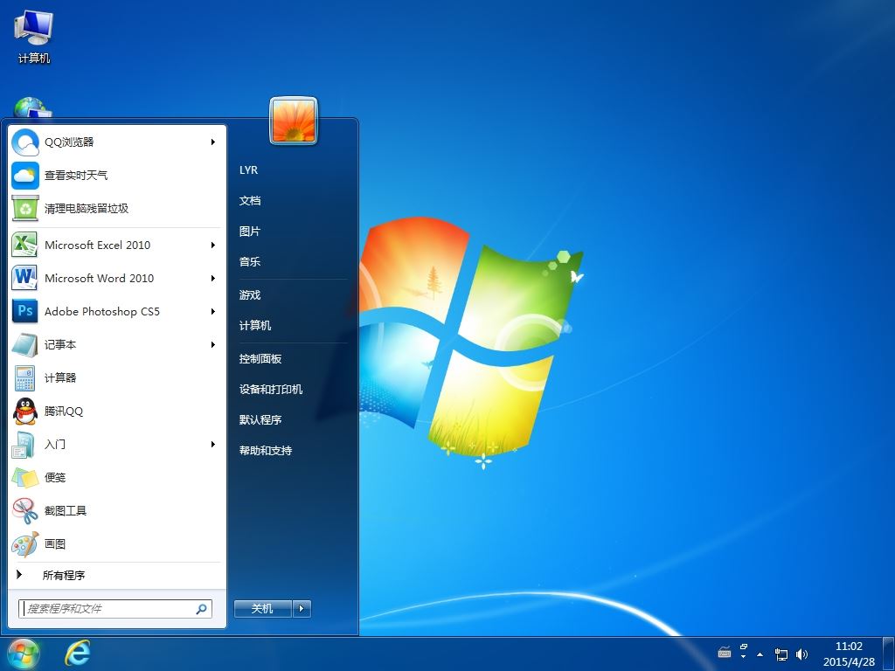
Task: Show hidden tray icons arrow
Action: coord(760,654)
